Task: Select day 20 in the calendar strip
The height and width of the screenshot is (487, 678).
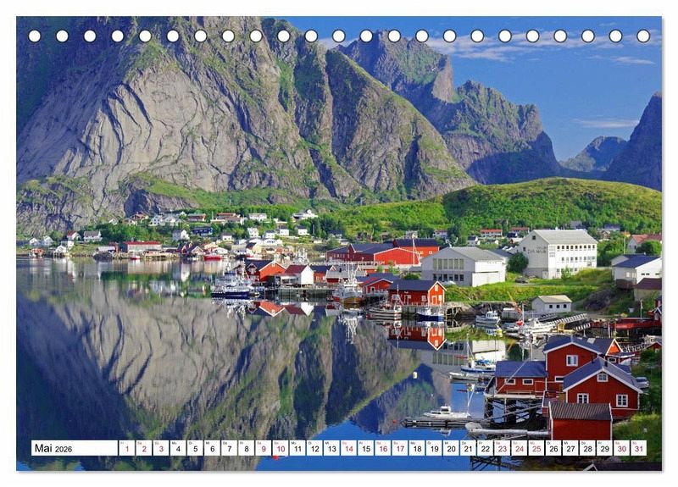Action: click(452, 448)
